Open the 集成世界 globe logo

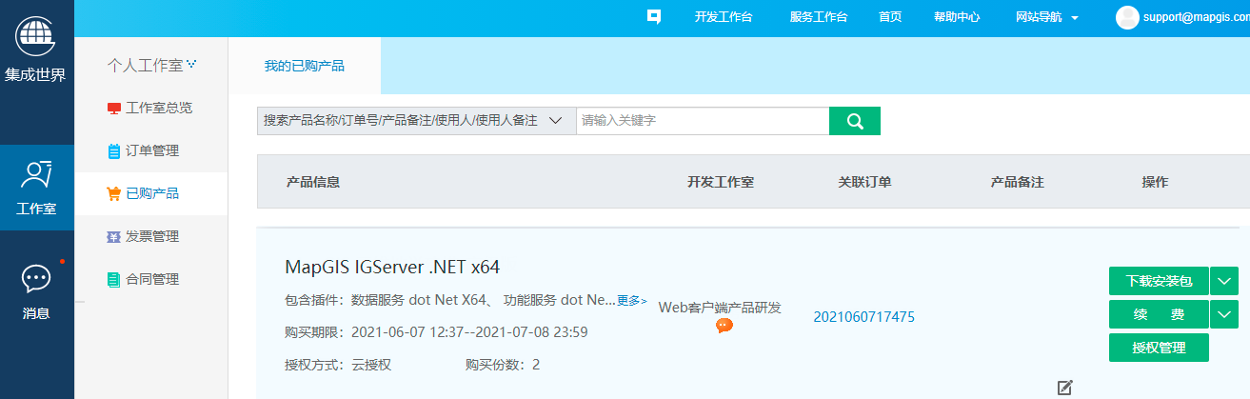(x=36, y=38)
